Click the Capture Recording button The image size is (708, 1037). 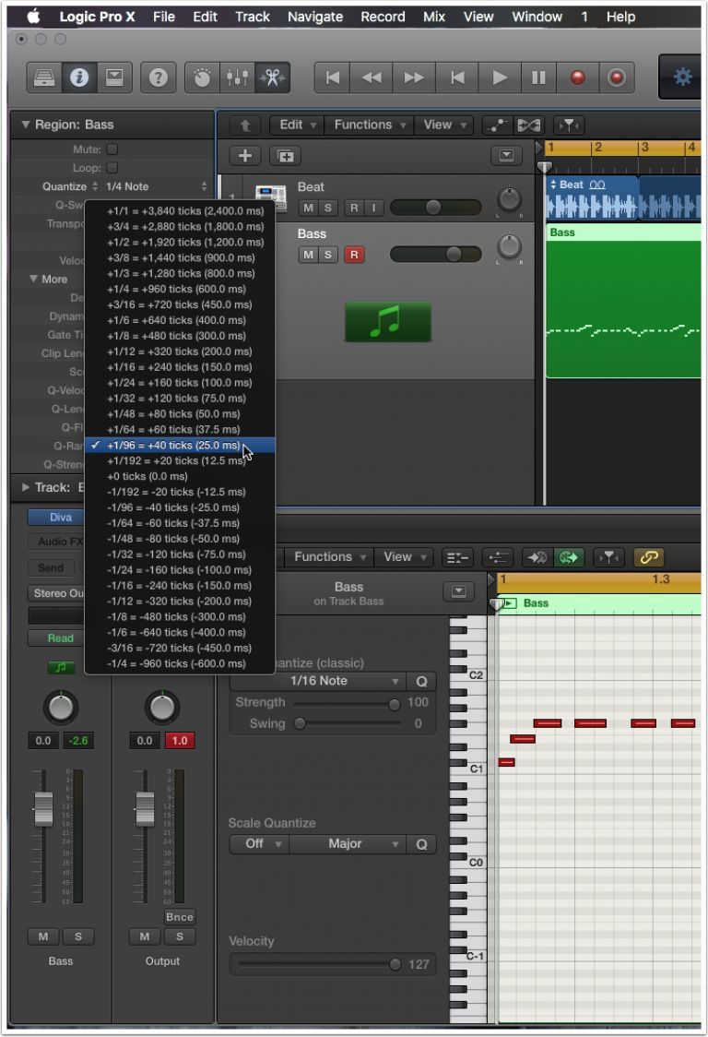(617, 78)
